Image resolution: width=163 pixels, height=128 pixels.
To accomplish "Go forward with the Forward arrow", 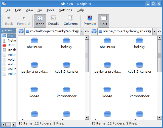I will pyautogui.click(x=23, y=21).
